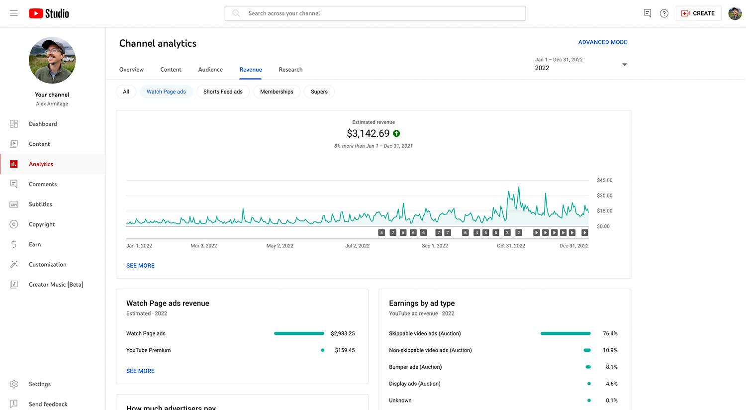This screenshot has width=746, height=410.
Task: Open the hamburger navigation menu
Action: coord(13,13)
